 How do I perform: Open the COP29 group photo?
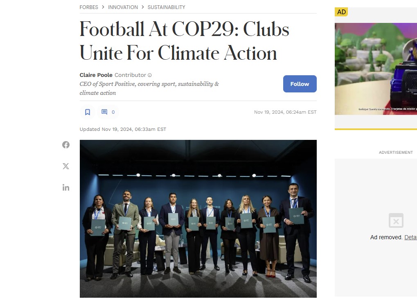coord(198,218)
